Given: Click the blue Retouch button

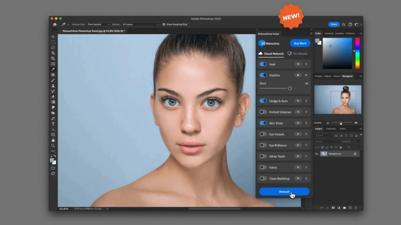Looking at the screenshot, I should [284, 192].
